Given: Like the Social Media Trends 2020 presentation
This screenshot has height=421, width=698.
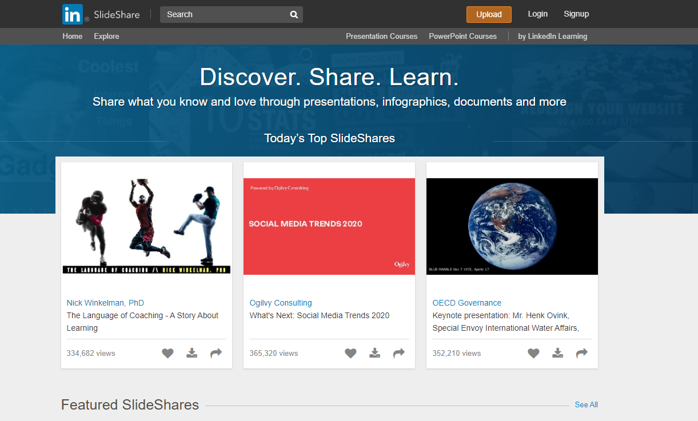Looking at the screenshot, I should click(350, 353).
